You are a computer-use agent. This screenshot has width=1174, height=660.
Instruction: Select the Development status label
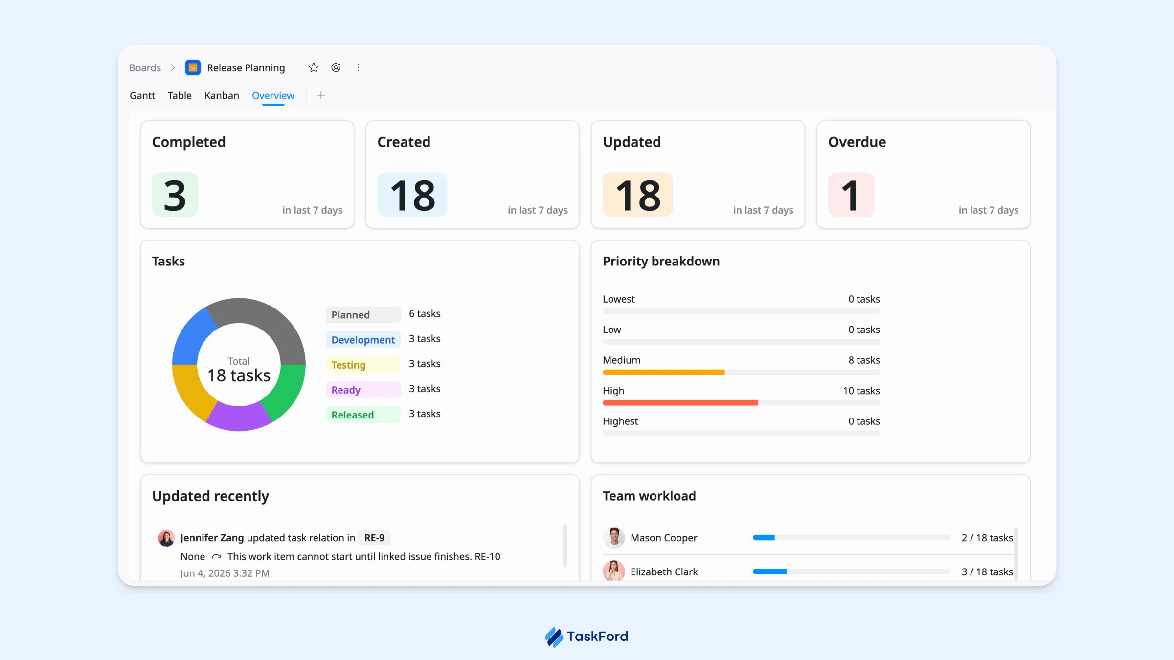(363, 339)
